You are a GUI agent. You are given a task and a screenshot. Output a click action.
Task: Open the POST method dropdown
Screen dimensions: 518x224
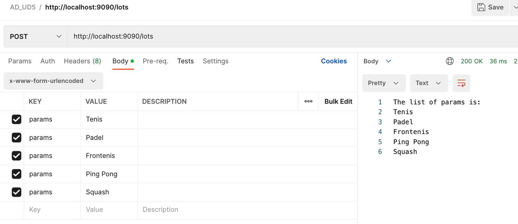pos(36,36)
